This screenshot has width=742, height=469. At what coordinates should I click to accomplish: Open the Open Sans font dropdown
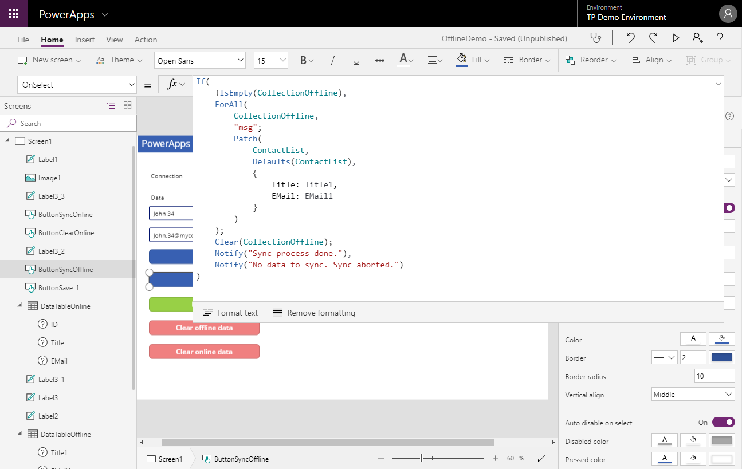point(200,61)
